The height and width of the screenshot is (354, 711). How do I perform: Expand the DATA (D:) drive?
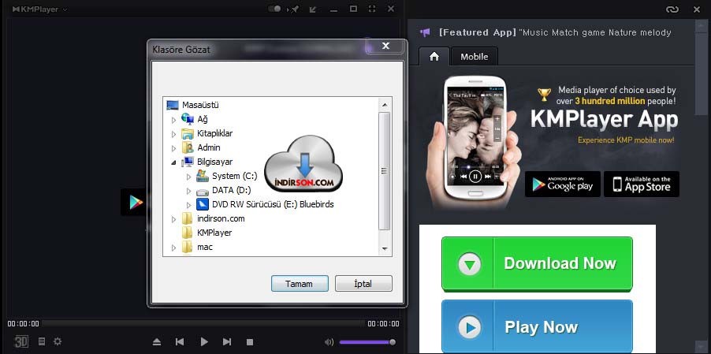click(188, 191)
